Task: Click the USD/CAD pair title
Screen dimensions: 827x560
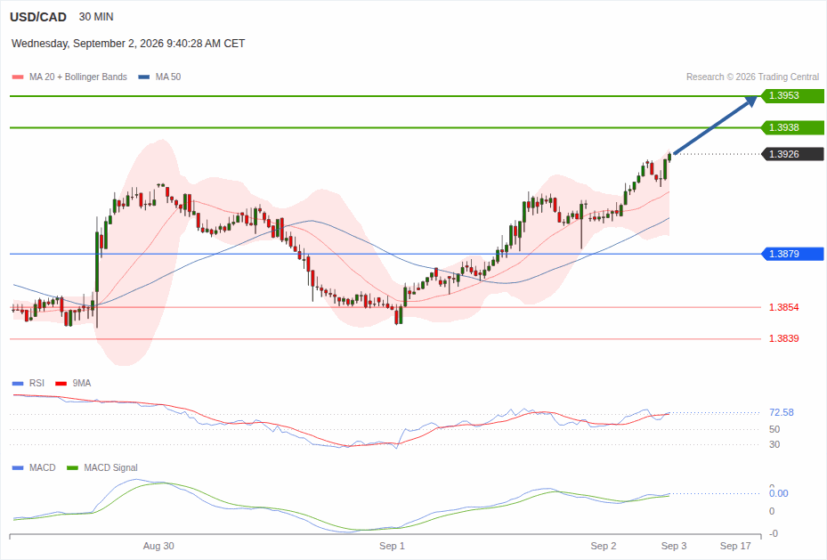Action: click(x=38, y=17)
